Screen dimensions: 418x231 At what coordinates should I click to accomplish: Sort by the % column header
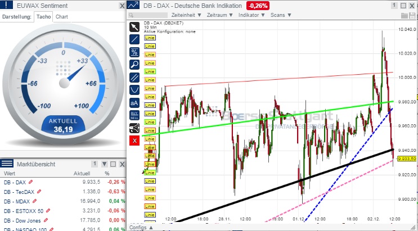(107, 174)
